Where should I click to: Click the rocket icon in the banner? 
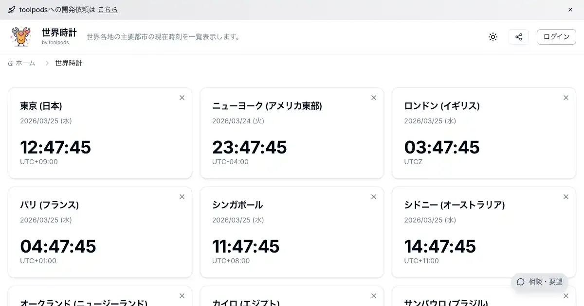coord(12,10)
